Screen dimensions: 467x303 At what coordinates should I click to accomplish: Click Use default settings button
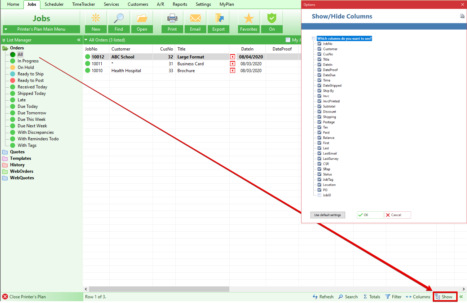coord(327,215)
